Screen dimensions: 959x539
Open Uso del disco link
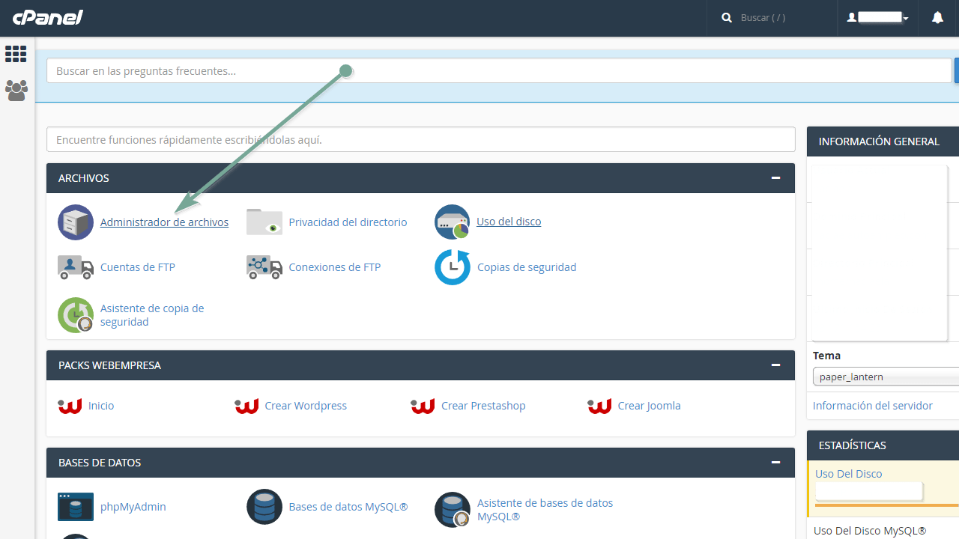tap(509, 222)
